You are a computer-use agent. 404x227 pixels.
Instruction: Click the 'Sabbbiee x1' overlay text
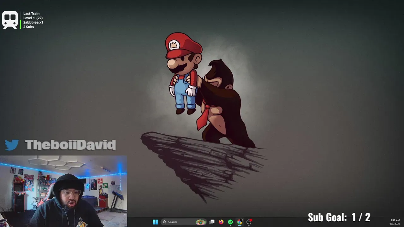tap(33, 22)
